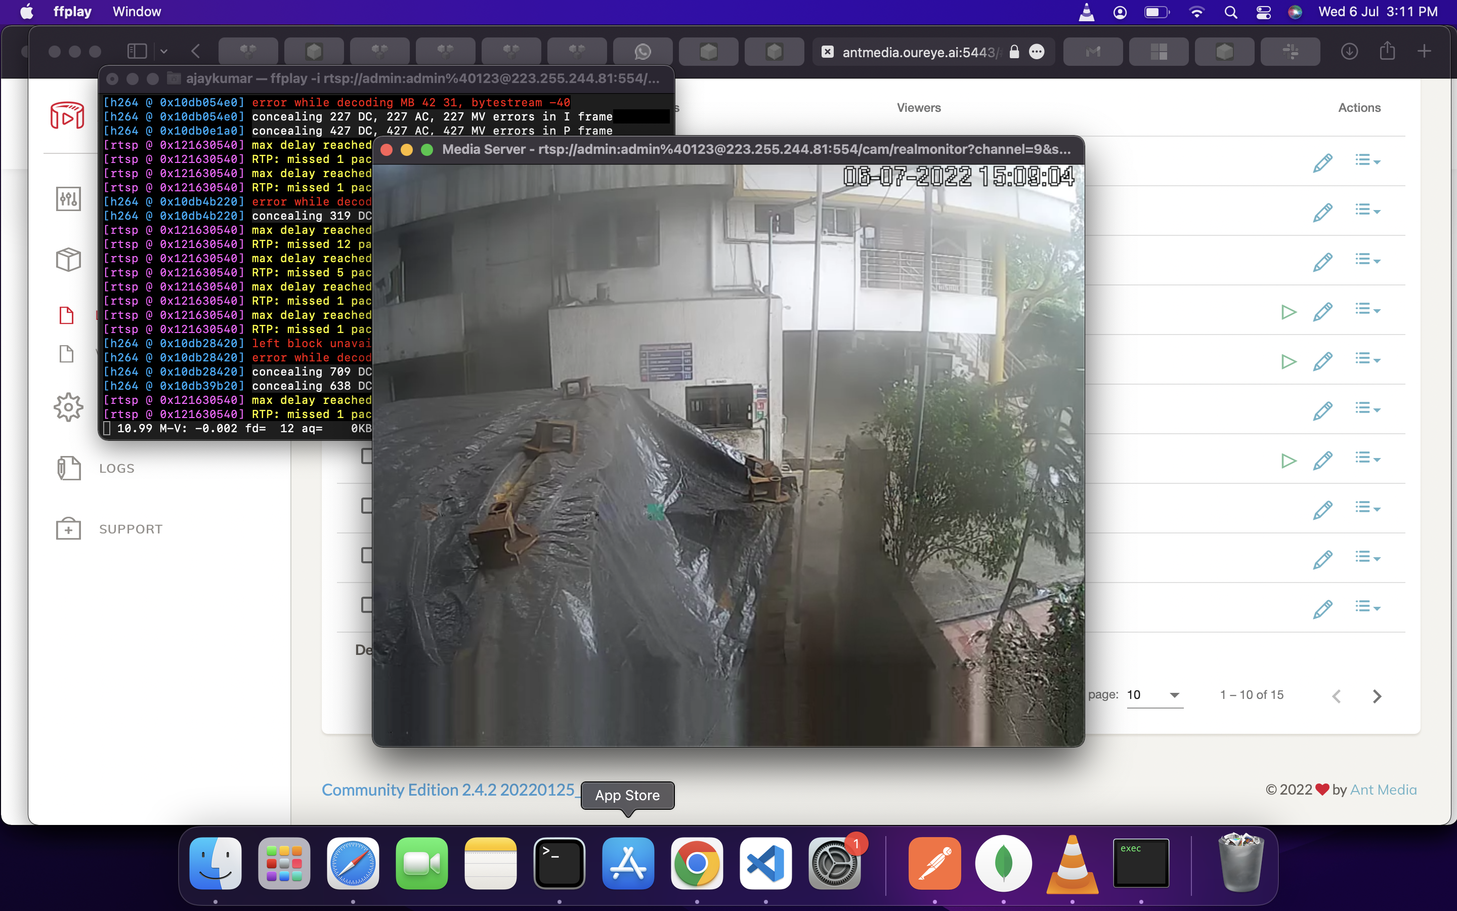Expand Safari sidebar chevron dropdown
1457x911 pixels.
point(164,52)
